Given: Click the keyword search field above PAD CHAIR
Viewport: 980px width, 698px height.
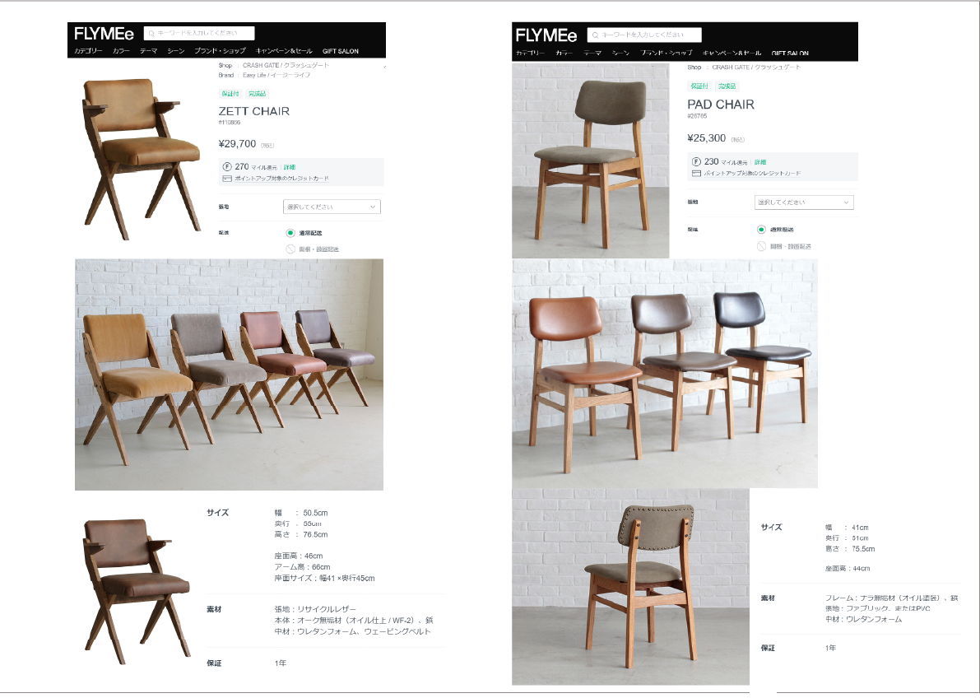Looking at the screenshot, I should pos(644,35).
